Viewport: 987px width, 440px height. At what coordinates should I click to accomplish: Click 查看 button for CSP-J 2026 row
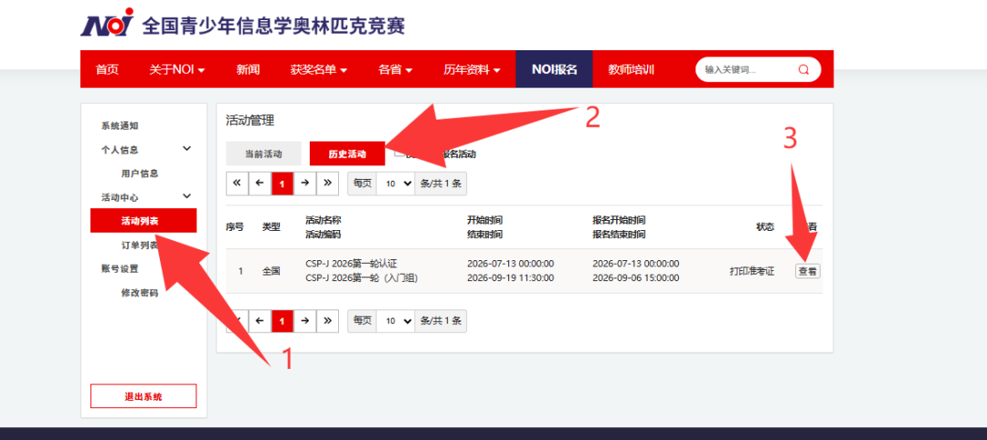808,271
